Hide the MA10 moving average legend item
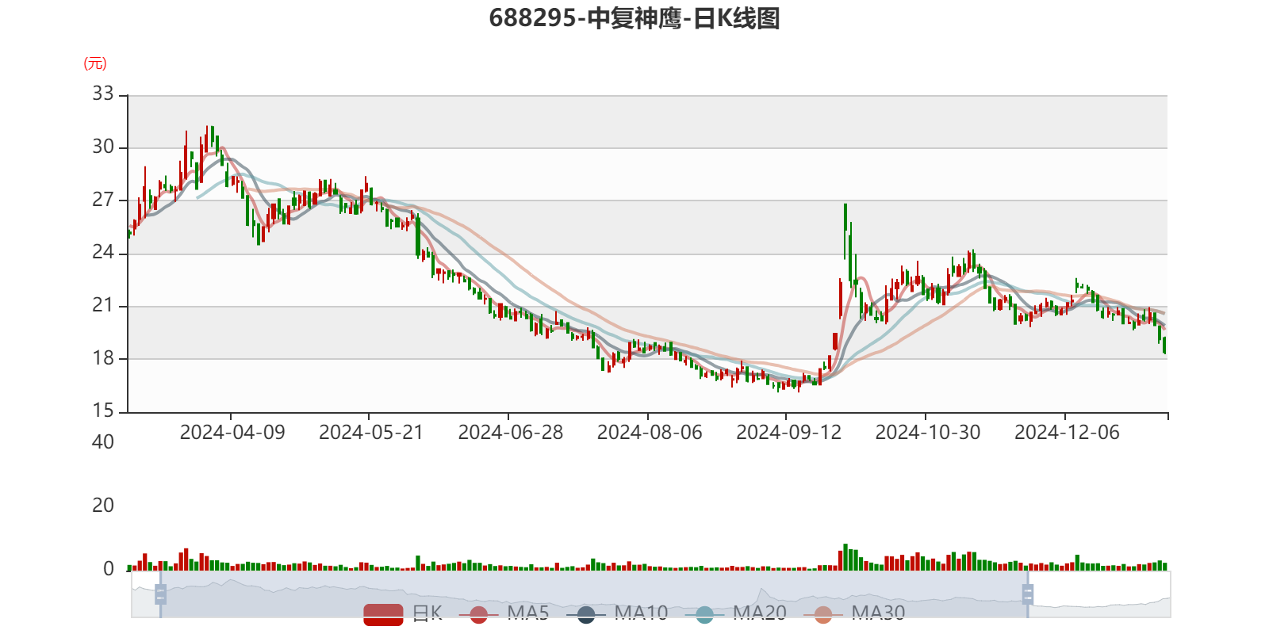 617,614
